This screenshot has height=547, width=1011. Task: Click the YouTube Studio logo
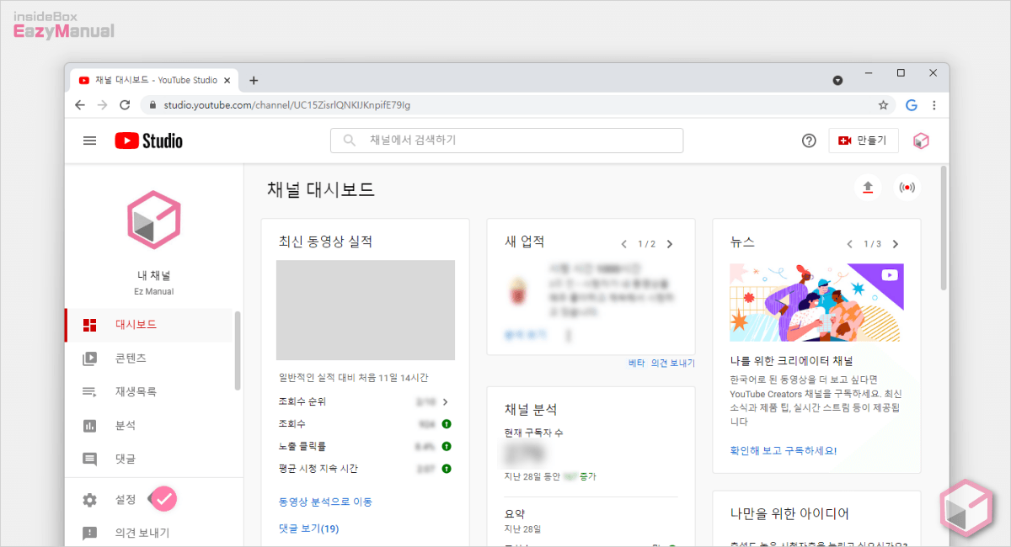pyautogui.click(x=148, y=141)
